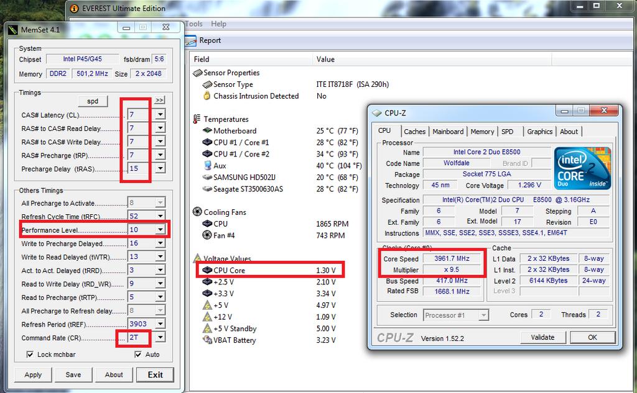
Task: Switch to the About tab in CPU-Z
Action: point(569,132)
